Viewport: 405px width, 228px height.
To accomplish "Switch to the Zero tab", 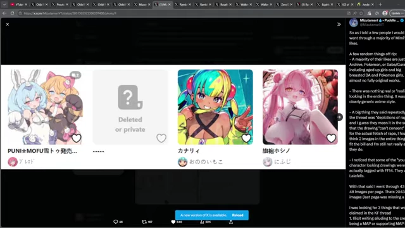I will [284, 4].
